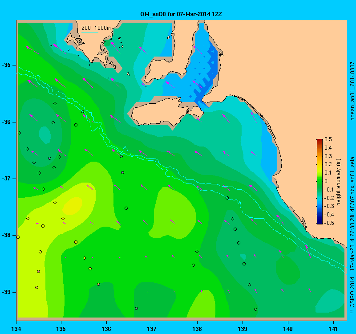Click latitude label -39

tap(6, 292)
